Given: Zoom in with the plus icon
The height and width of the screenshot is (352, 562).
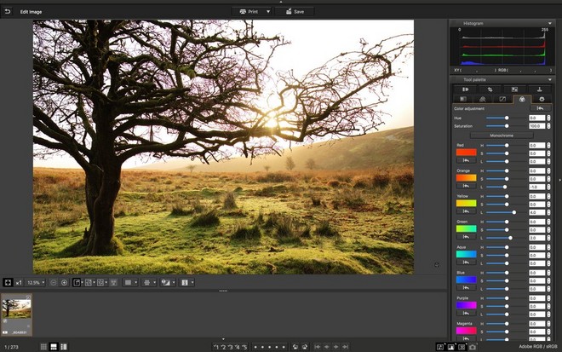Looking at the screenshot, I should pos(64,283).
